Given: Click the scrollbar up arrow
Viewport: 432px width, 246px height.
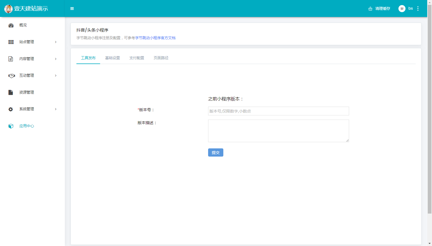Looking at the screenshot, I should pyautogui.click(x=429, y=2).
